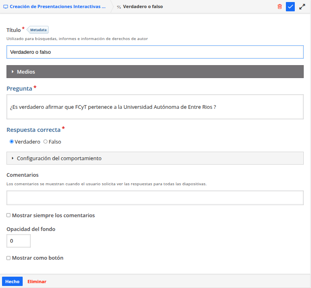Click the Comentarios description about diapositivas

[107, 184]
